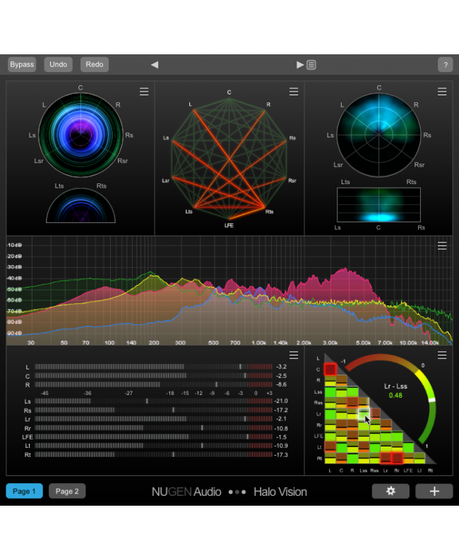The height and width of the screenshot is (560, 459).
Task: Click the NUGEN Audio logo text
Action: click(186, 492)
